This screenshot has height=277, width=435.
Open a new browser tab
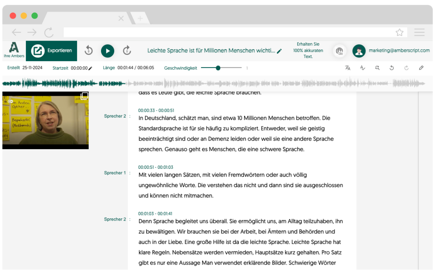[140, 18]
